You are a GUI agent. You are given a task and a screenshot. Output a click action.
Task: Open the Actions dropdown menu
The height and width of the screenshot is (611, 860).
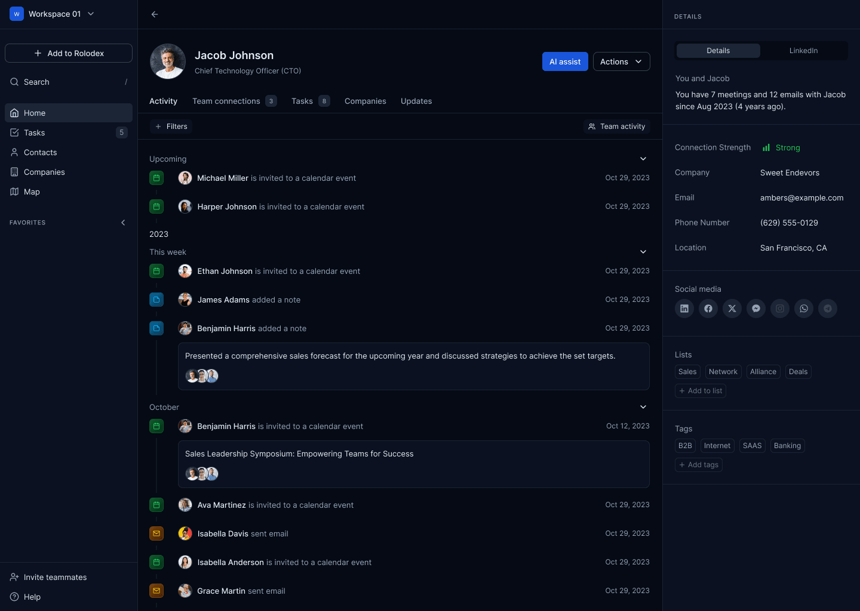621,61
